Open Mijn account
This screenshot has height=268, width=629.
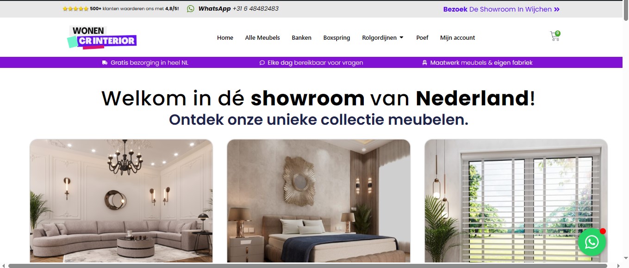(x=457, y=38)
